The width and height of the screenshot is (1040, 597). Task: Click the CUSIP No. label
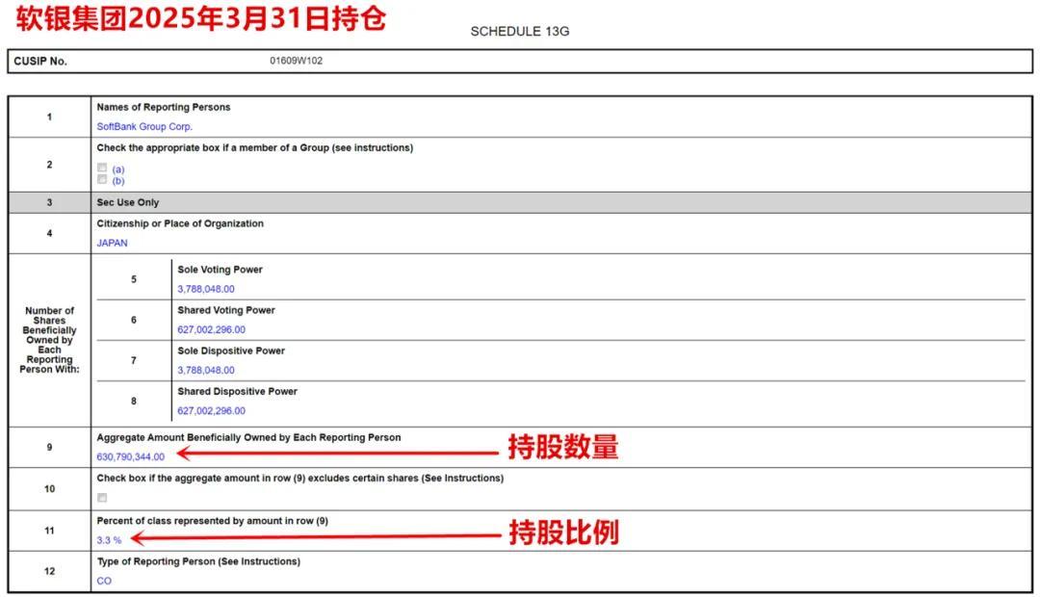pos(40,61)
